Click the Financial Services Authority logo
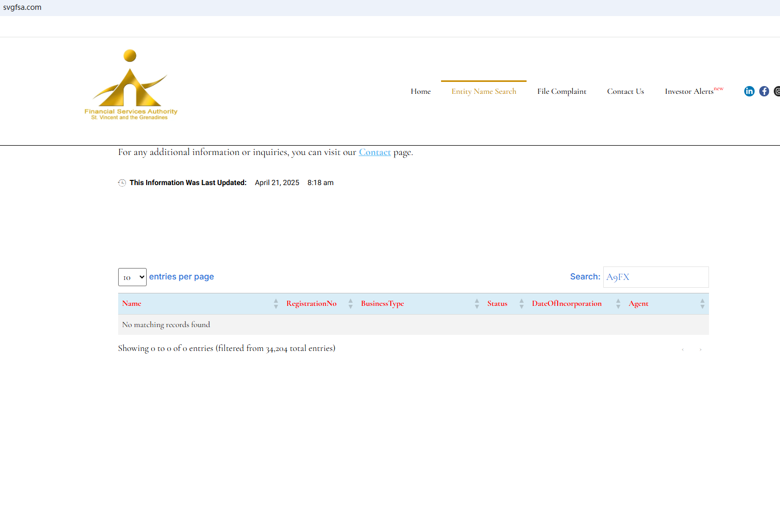The width and height of the screenshot is (780, 507). (x=131, y=84)
